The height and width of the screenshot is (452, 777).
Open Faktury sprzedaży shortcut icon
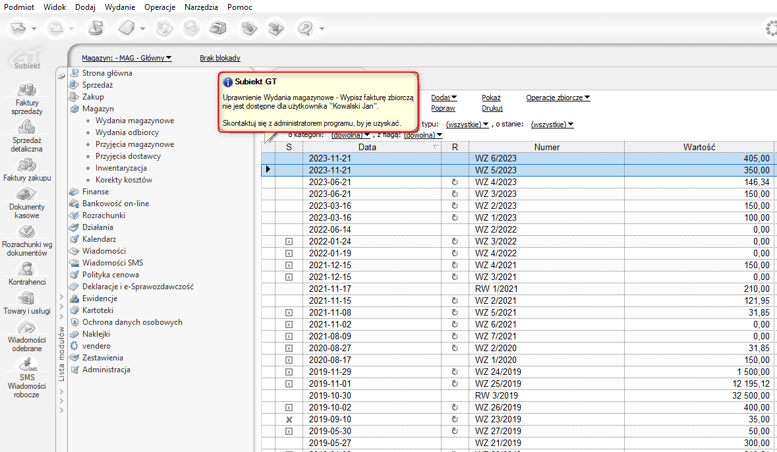click(x=27, y=89)
